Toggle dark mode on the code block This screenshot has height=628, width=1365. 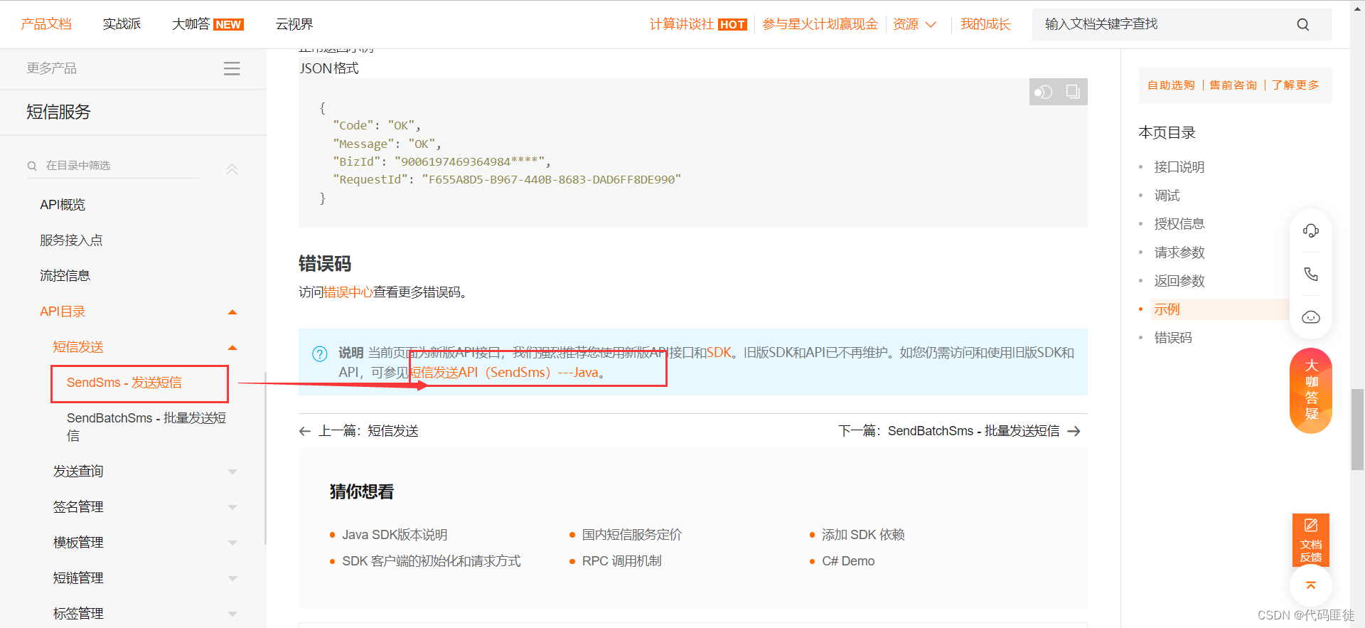[x=1044, y=92]
